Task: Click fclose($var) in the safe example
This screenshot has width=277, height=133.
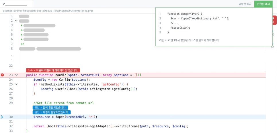Action: [180, 28]
